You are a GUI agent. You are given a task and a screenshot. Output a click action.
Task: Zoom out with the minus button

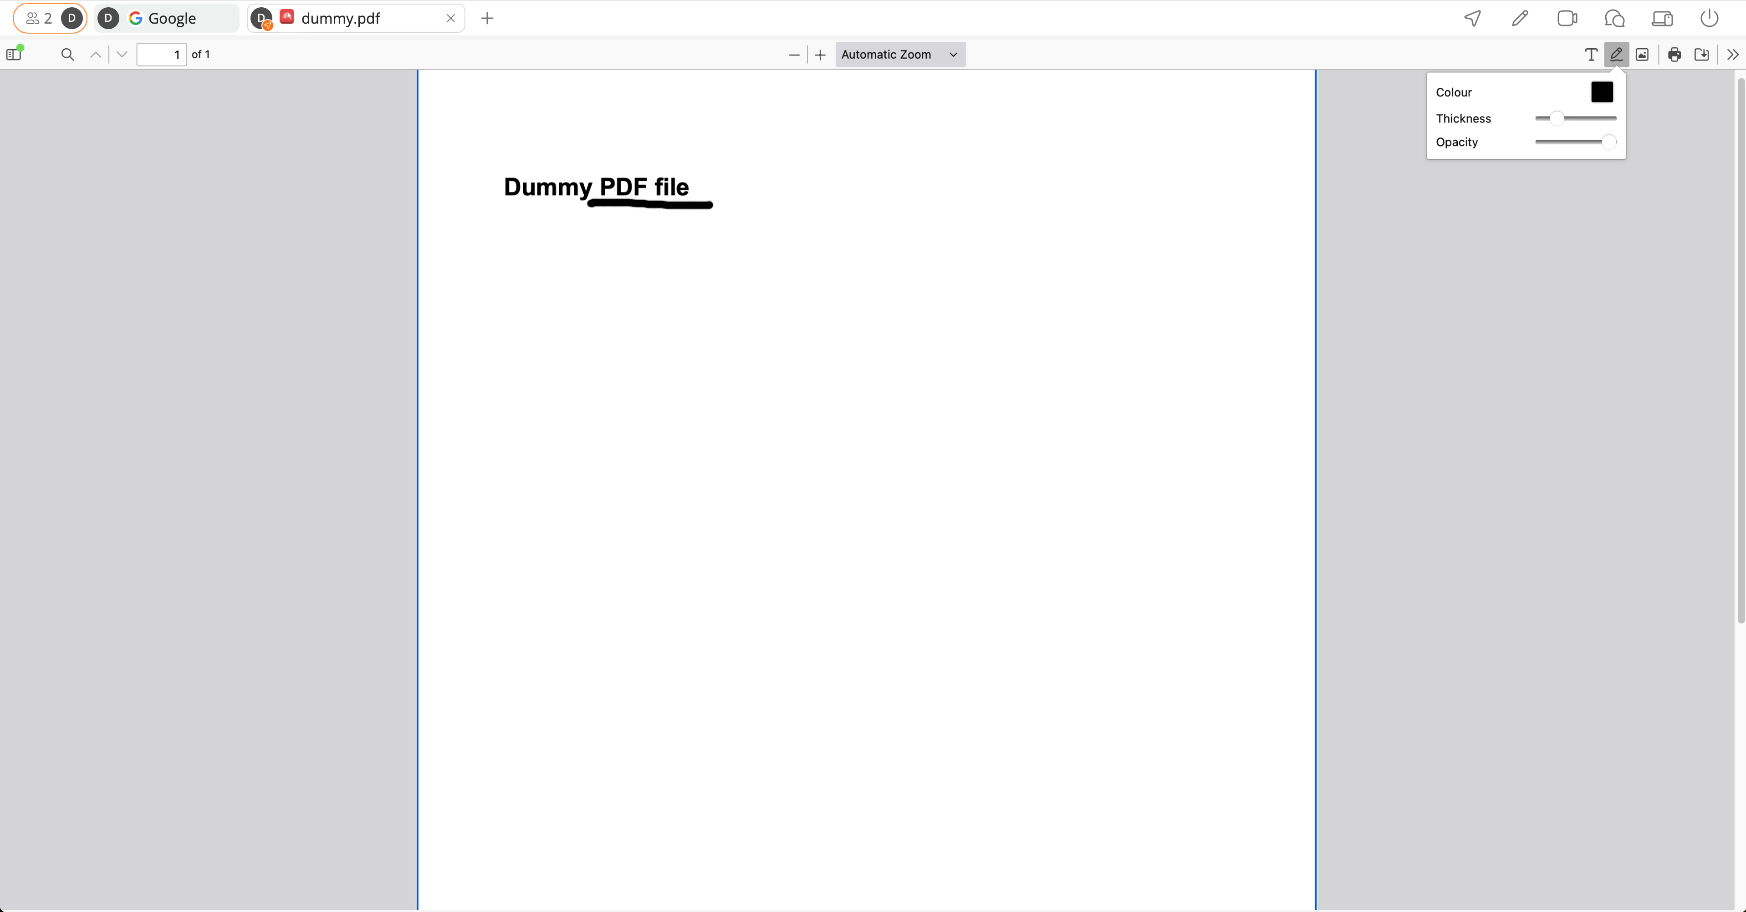click(x=794, y=54)
